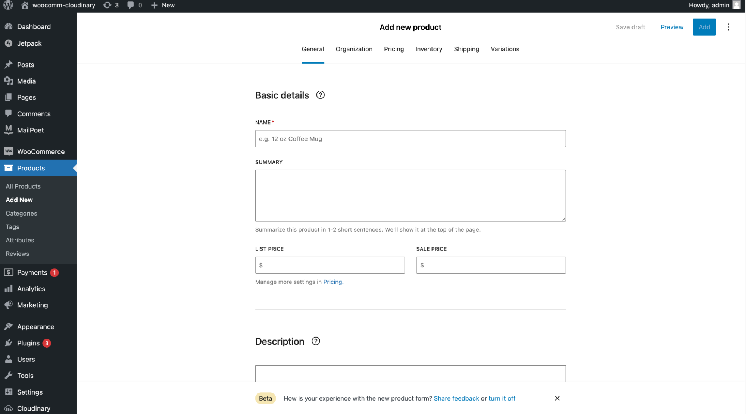
Task: Open the WooCommerce sidebar icon
Action: pos(9,151)
